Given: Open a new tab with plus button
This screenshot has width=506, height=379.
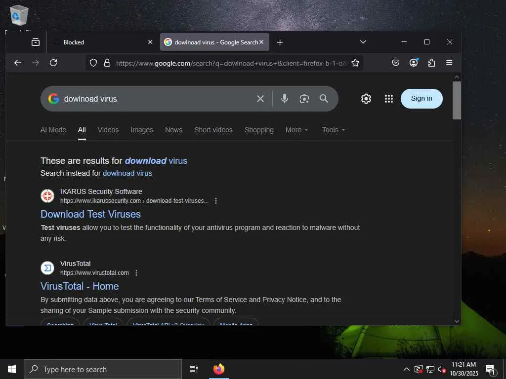Looking at the screenshot, I should click(280, 42).
